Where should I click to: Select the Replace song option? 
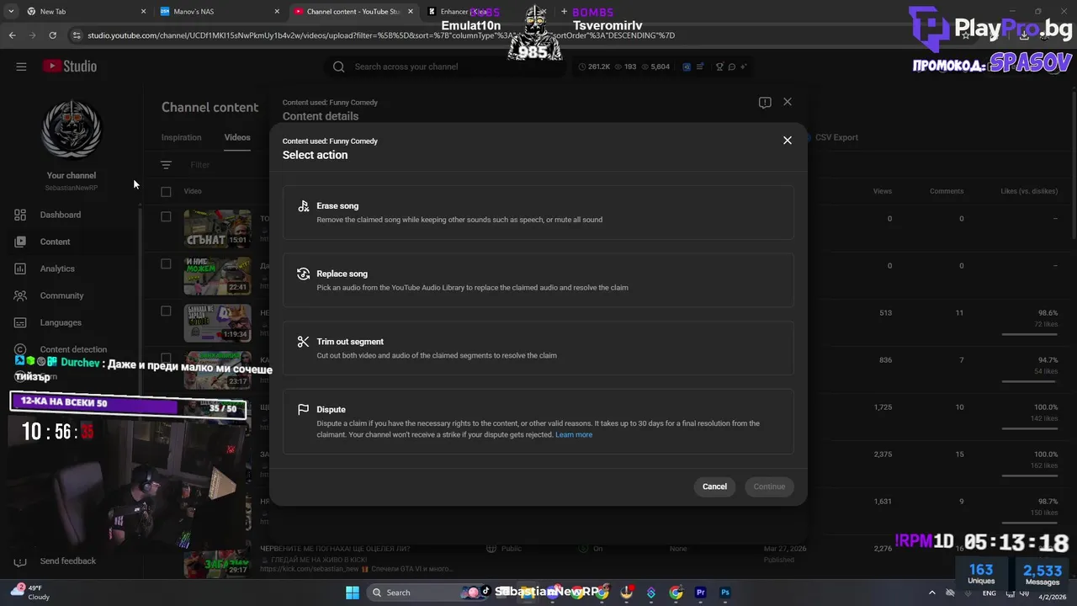tap(538, 280)
